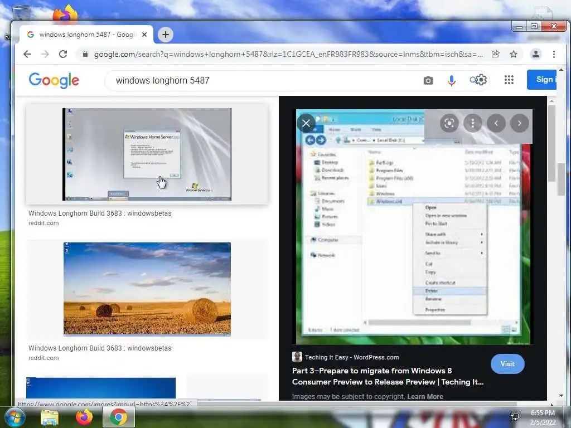The image size is (571, 428).
Task: Click second Windows Longhorn Build 3683 title
Action: click(x=100, y=348)
